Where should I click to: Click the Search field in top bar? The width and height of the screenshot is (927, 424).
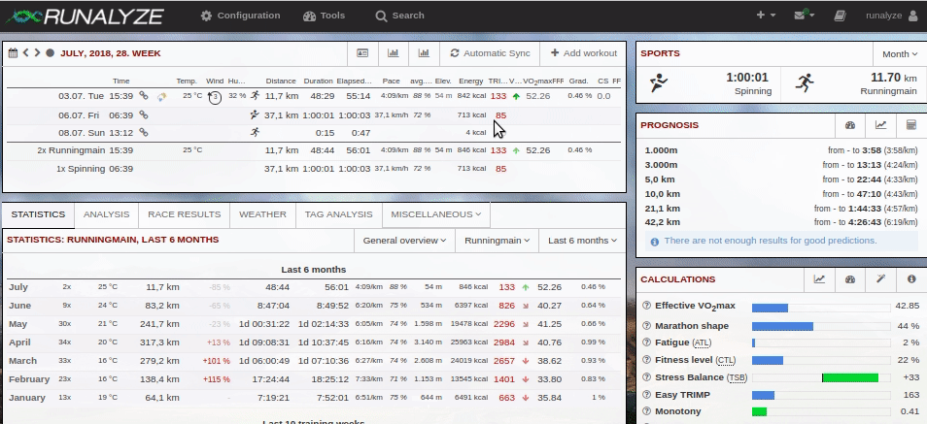(399, 16)
